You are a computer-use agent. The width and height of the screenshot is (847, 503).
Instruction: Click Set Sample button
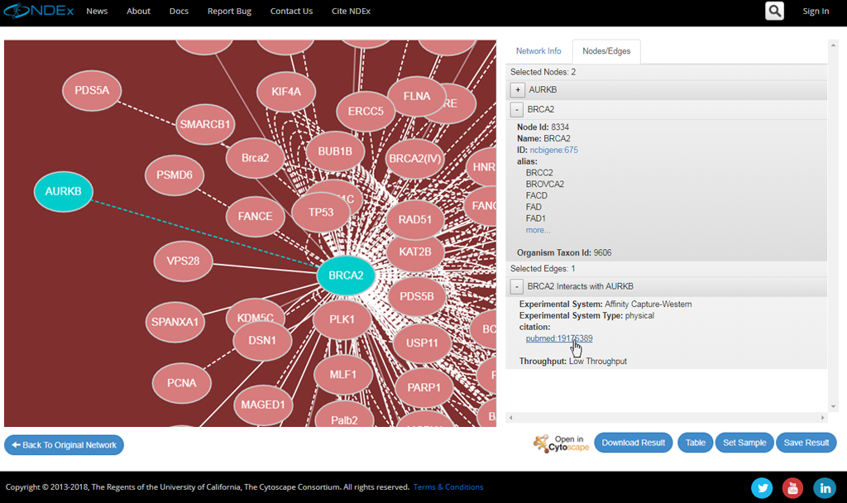pyautogui.click(x=744, y=443)
